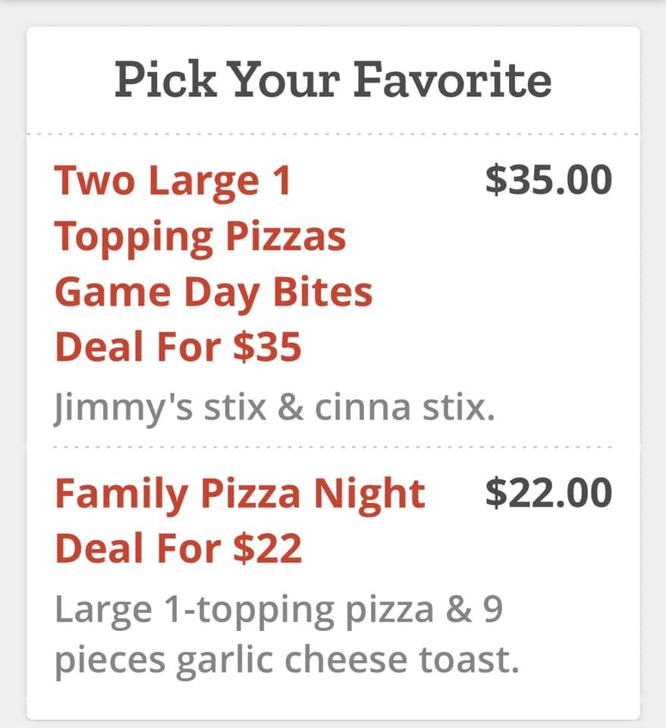Click the "Pick Your Favorite" heading
666x728 pixels.
333,80
